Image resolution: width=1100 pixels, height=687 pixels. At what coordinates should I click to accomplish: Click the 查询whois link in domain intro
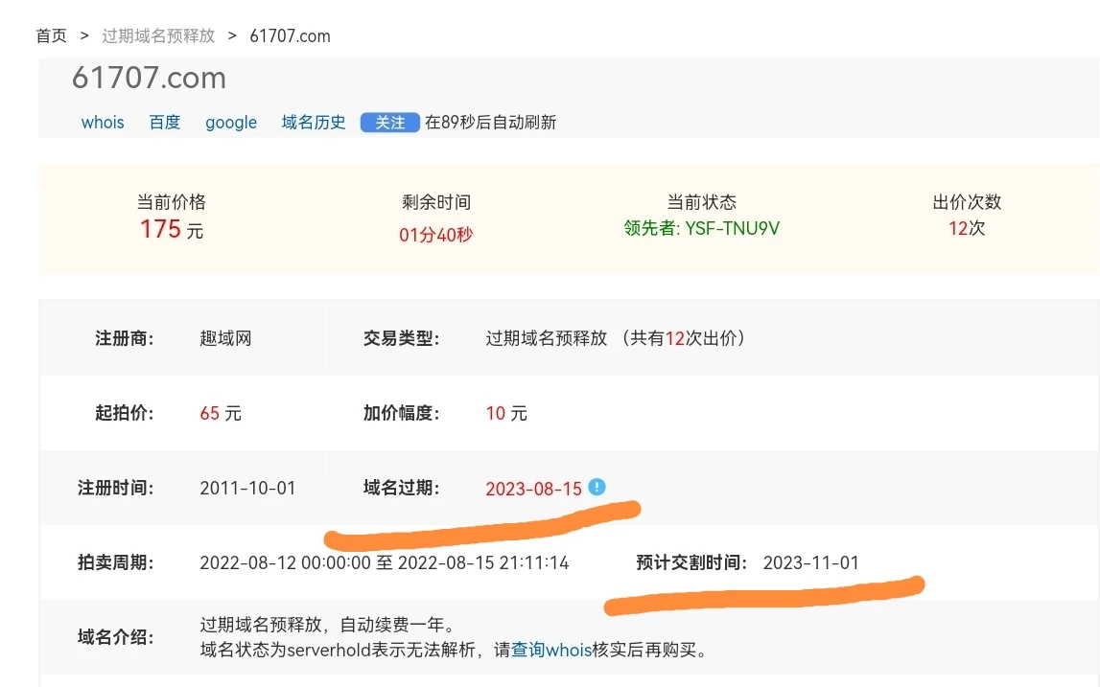click(x=551, y=651)
